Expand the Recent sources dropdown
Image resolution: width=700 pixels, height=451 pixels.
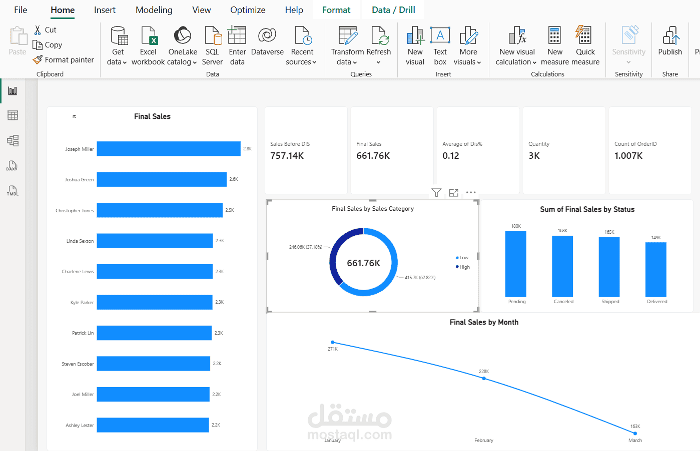pos(314,62)
